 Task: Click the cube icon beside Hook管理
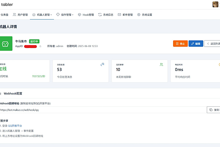pos(80,15)
